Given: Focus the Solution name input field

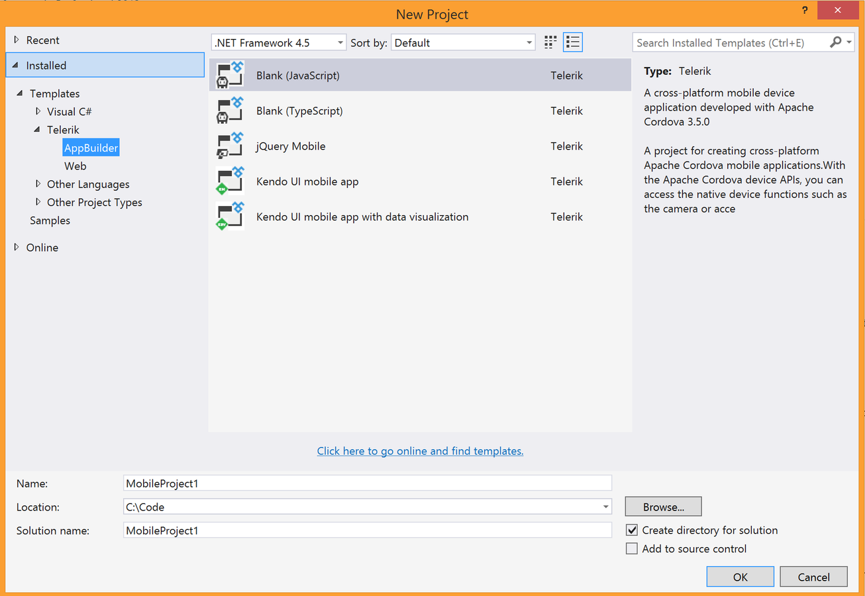Looking at the screenshot, I should point(368,530).
